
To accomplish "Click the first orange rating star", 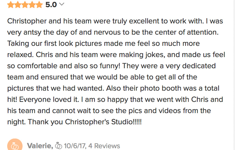I will (x=11, y=5).
